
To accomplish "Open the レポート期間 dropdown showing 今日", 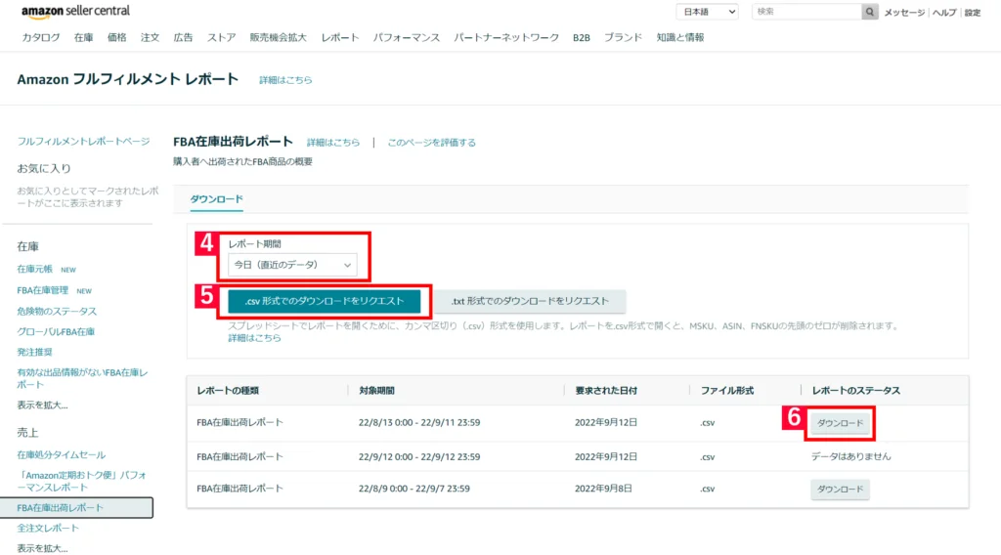I will pyautogui.click(x=292, y=265).
